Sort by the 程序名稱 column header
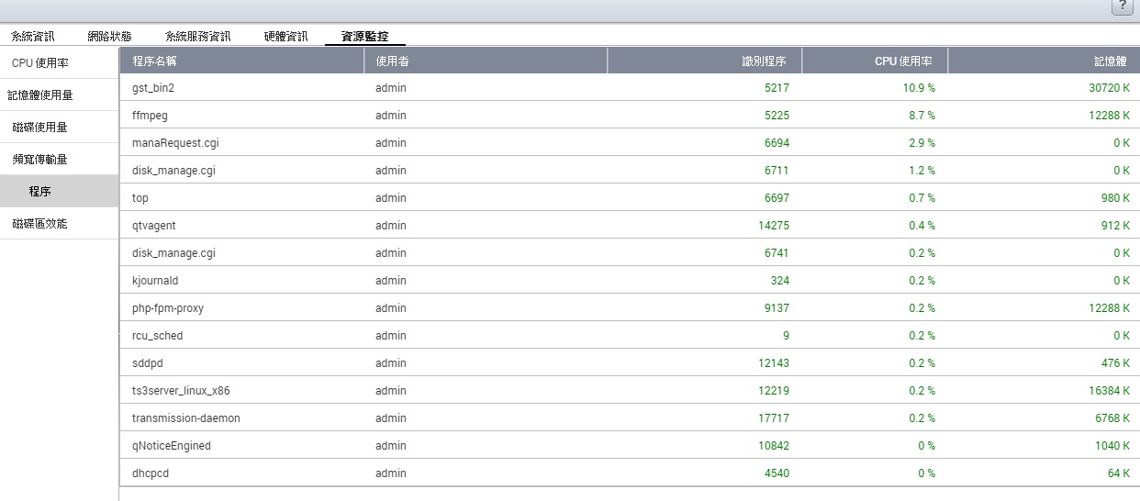Image resolution: width=1140 pixels, height=501 pixels. tap(241, 61)
